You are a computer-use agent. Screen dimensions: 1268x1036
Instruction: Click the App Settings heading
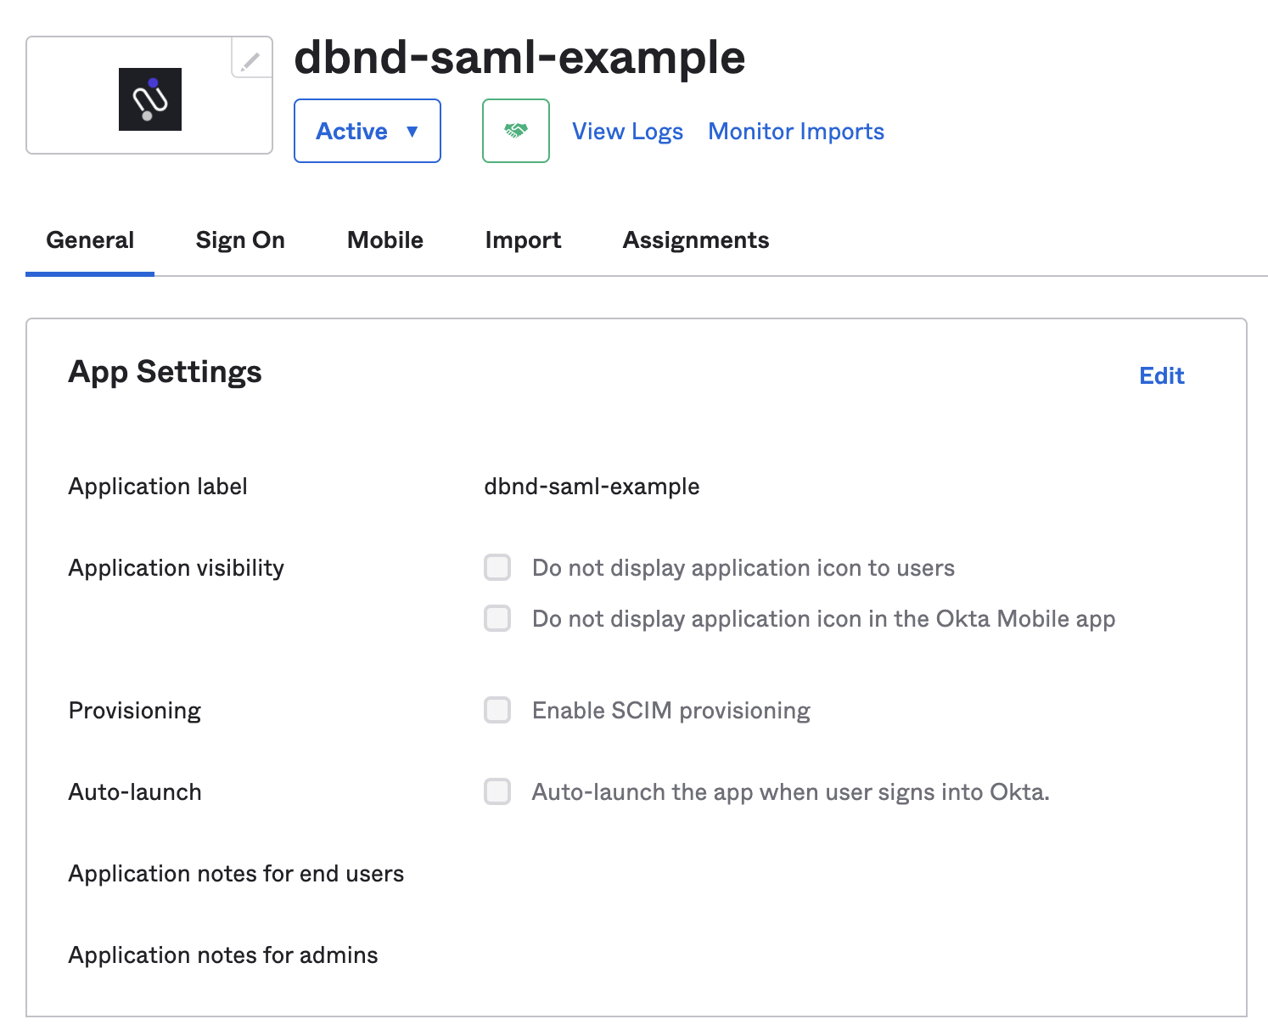[165, 373]
